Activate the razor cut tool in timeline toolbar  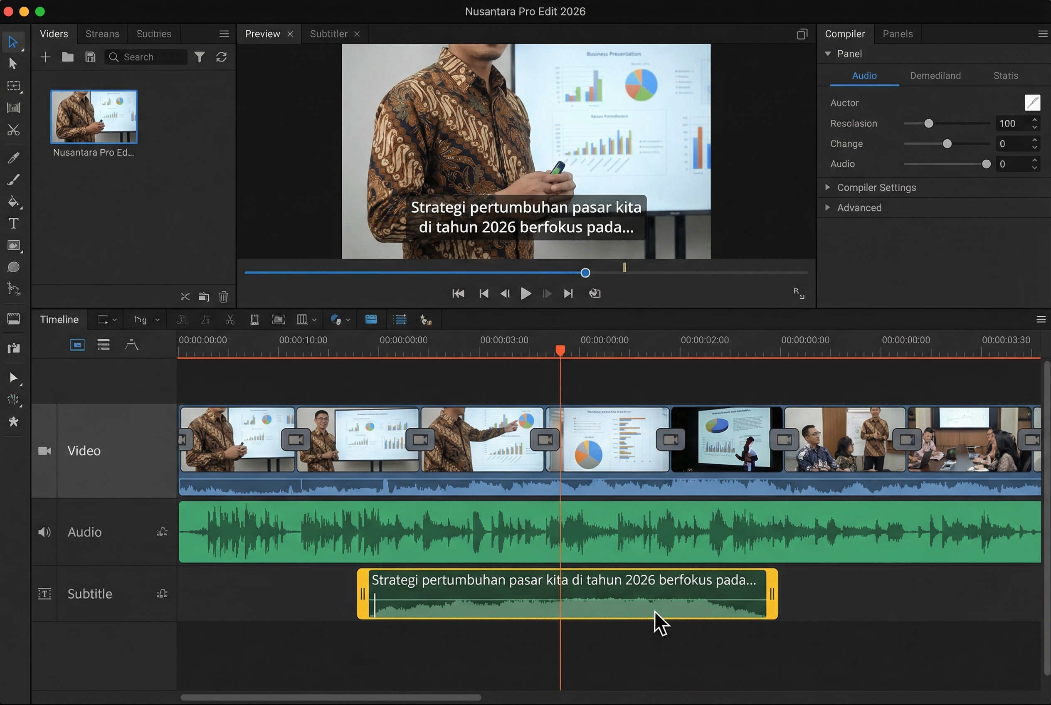pyautogui.click(x=230, y=319)
